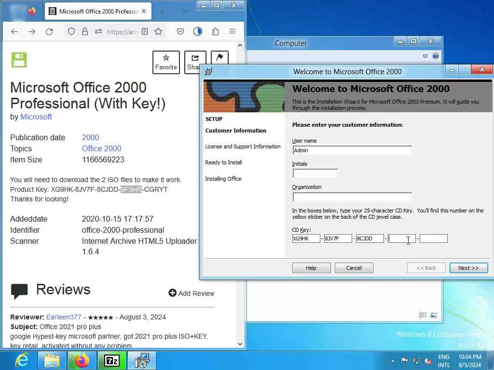Image resolution: width=494 pixels, height=370 pixels.
Task: Open site permissions icon in address bar
Action: (98, 31)
